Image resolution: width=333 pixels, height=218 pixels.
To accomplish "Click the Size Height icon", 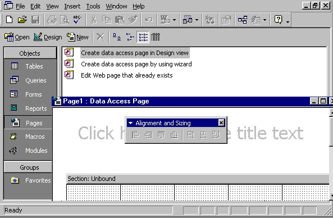I will (x=190, y=135).
